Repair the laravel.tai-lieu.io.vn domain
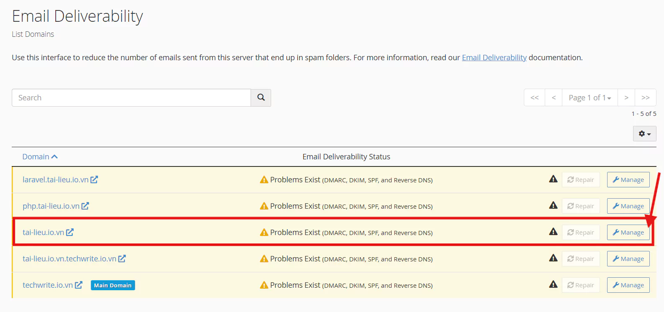Image resolution: width=664 pixels, height=312 pixels. (581, 179)
